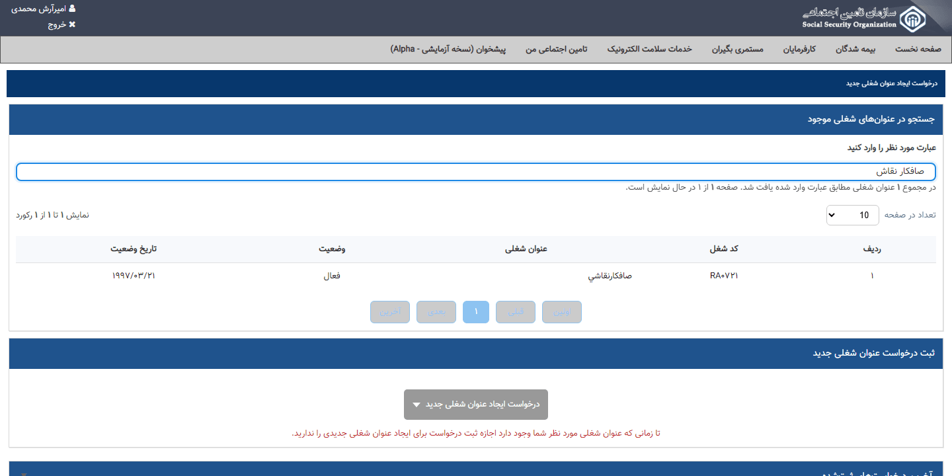Click the فعال status cell
The width and height of the screenshot is (952, 476).
pyautogui.click(x=332, y=276)
